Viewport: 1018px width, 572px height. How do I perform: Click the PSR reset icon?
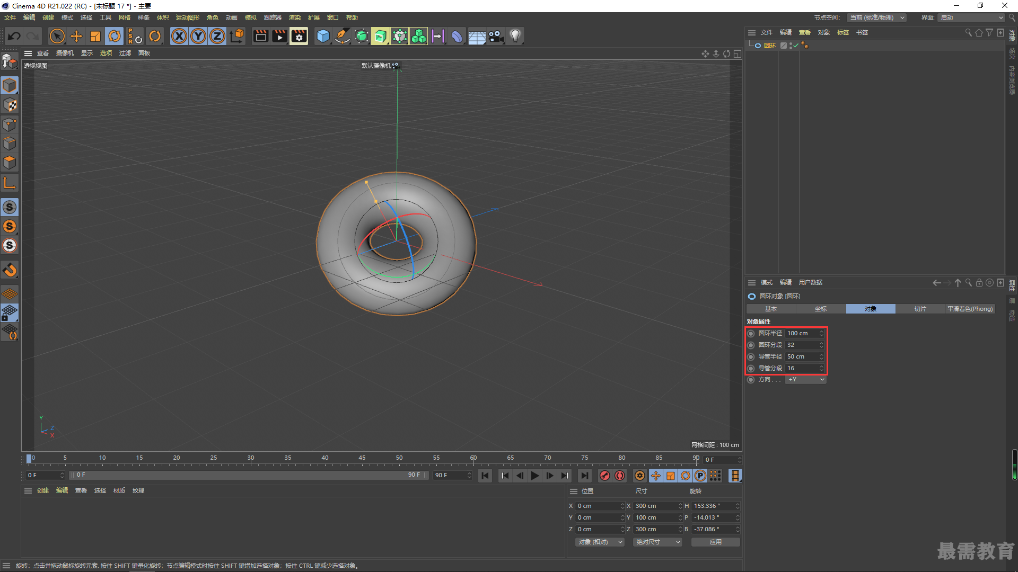pyautogui.click(x=135, y=36)
